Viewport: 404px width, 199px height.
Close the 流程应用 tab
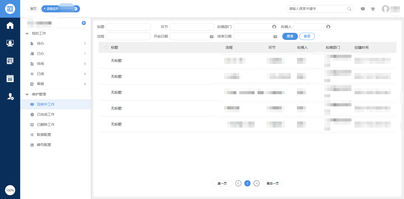tap(76, 9)
